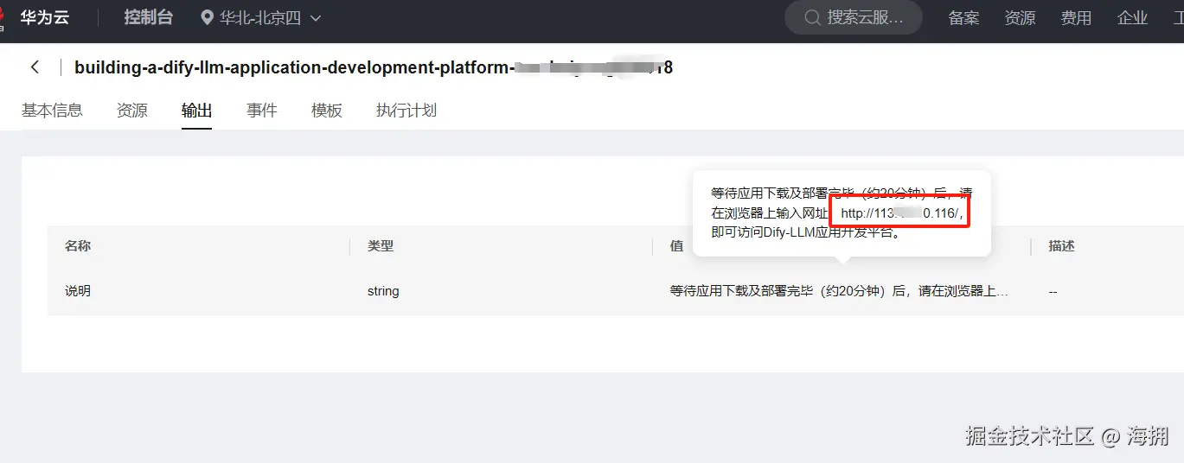Open the 企业 top menu
Screen dimensions: 1184x463
1132,18
